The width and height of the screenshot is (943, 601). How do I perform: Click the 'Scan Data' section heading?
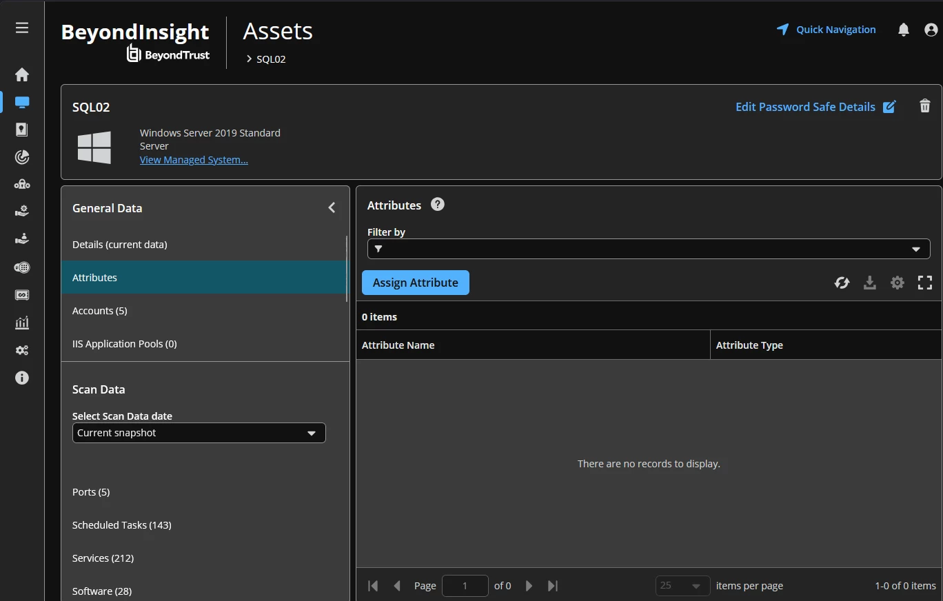tap(99, 389)
